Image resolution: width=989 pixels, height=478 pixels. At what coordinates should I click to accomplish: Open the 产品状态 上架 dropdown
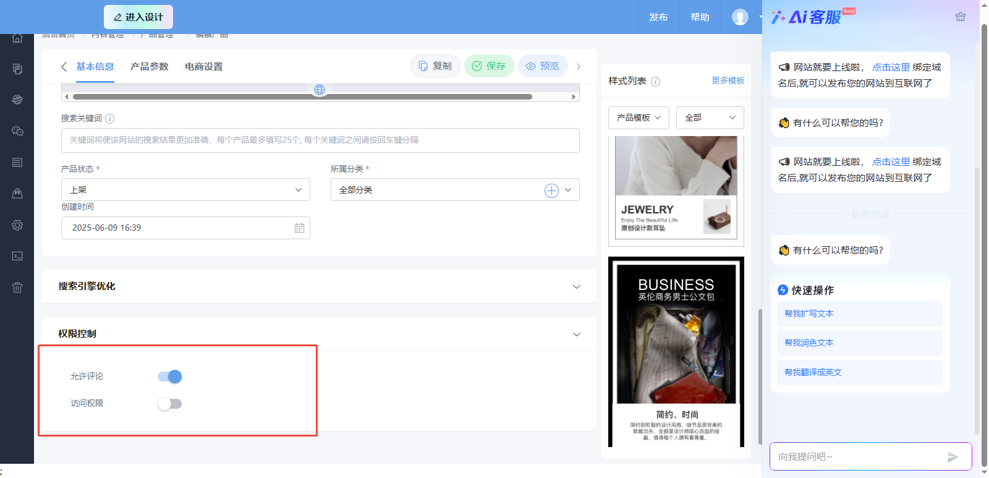click(x=185, y=190)
